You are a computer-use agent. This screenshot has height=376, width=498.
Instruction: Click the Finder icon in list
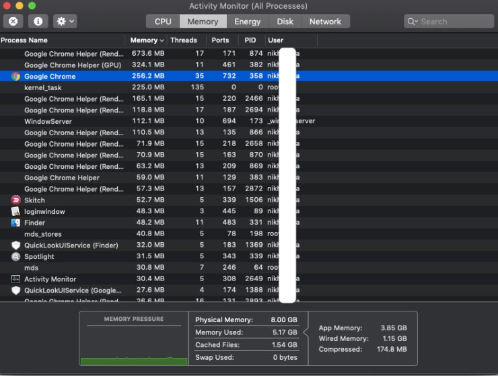click(15, 223)
